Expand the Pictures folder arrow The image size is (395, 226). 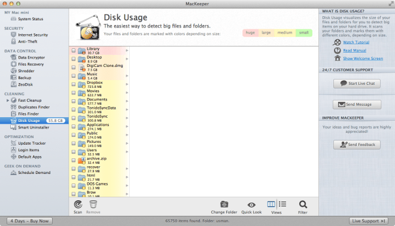(127, 143)
